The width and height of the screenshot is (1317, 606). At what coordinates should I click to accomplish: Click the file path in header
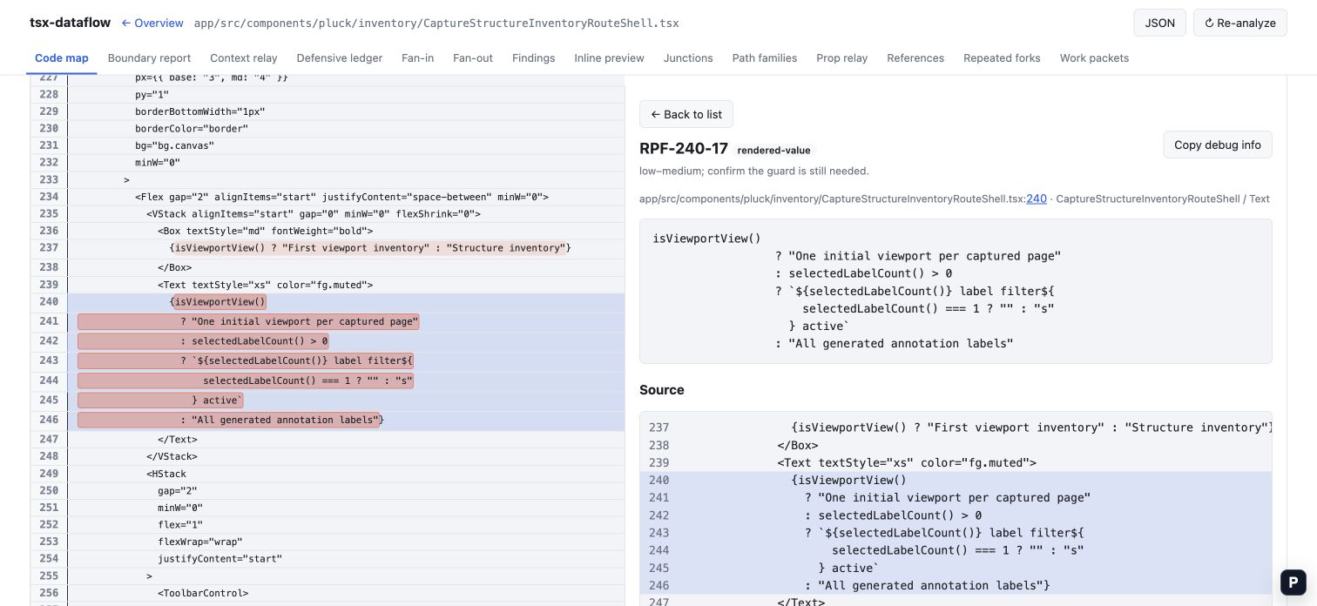436,23
